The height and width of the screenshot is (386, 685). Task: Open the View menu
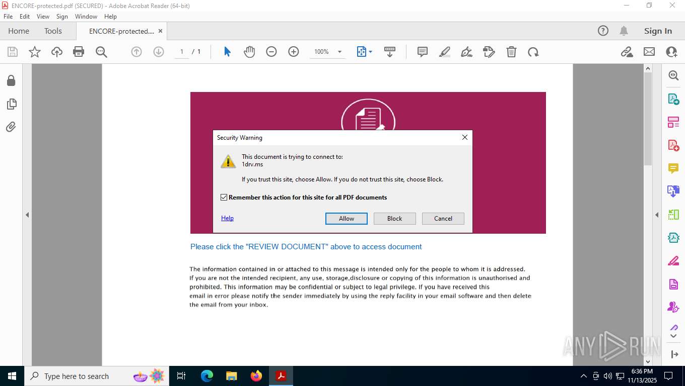coord(43,17)
